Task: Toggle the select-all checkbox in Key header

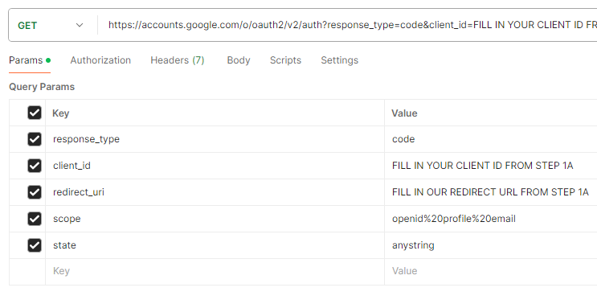Action: click(x=35, y=113)
